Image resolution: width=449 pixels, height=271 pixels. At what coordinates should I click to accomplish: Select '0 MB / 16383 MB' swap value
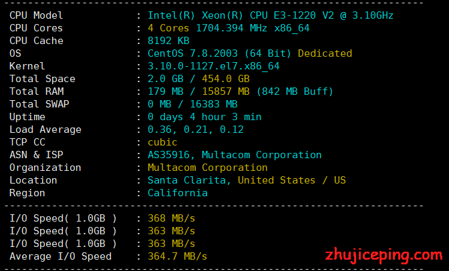(192, 104)
